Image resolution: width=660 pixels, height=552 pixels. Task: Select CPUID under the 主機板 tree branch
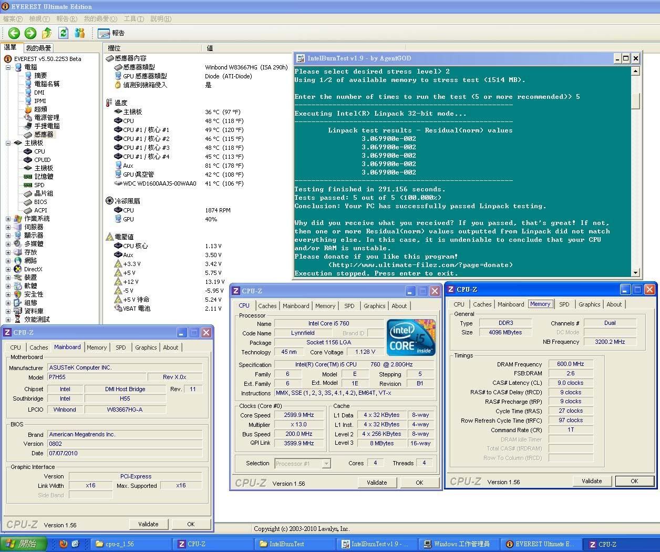(x=42, y=160)
